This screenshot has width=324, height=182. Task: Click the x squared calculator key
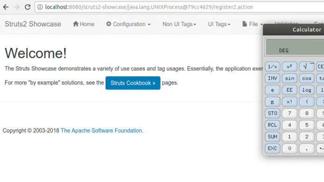[290, 67]
